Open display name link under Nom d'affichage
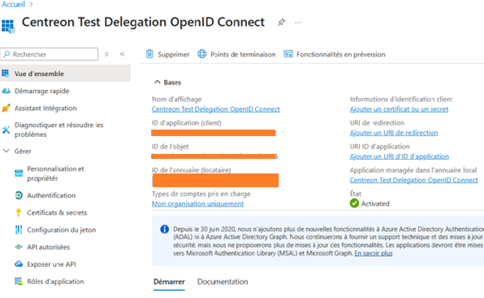 [216, 109]
